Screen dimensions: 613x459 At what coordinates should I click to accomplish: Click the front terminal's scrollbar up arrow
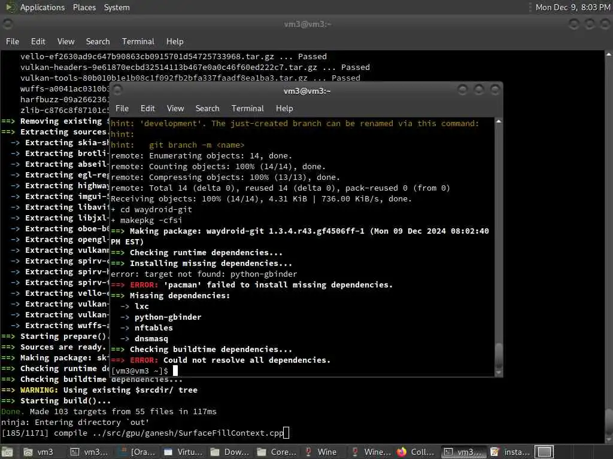pyautogui.click(x=499, y=122)
